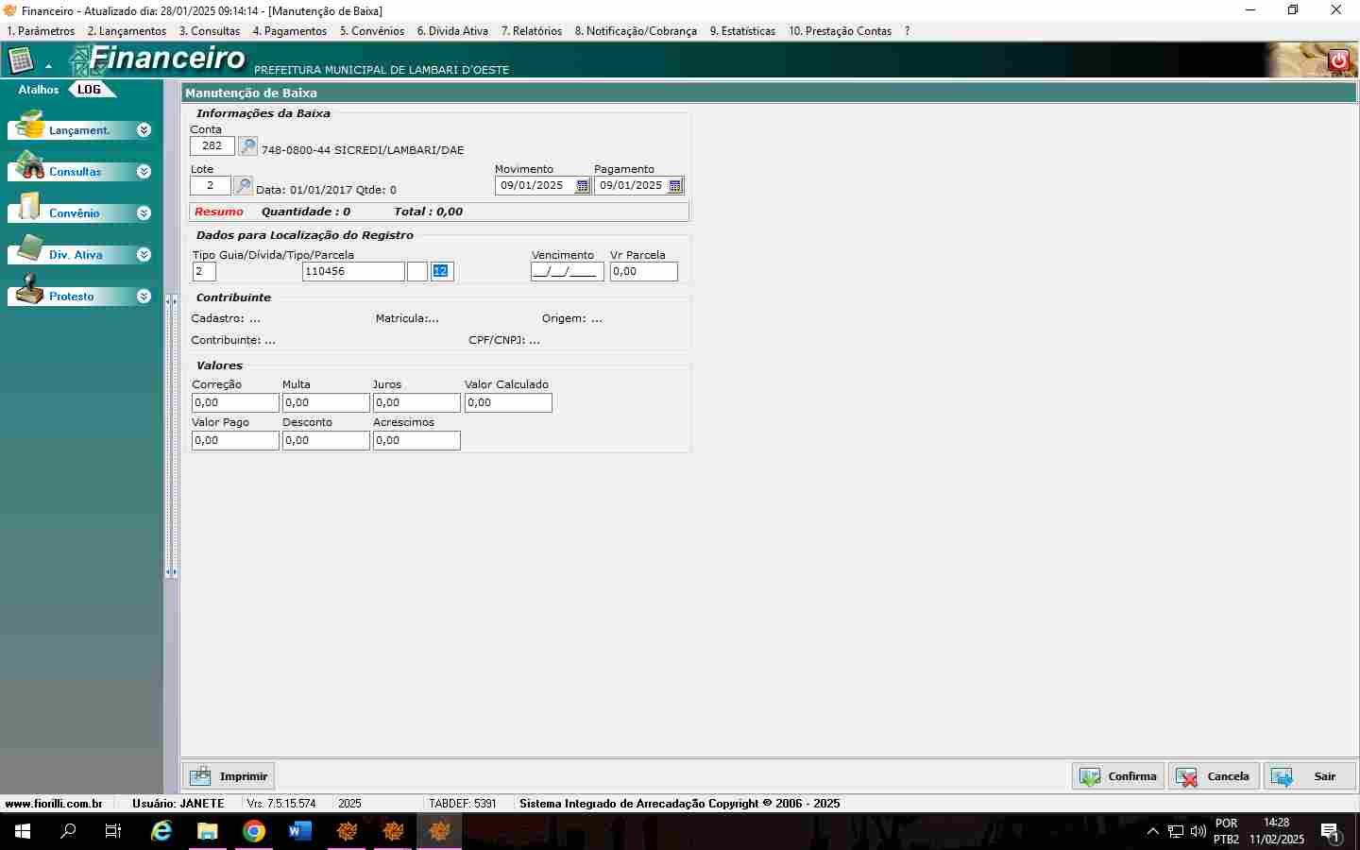This screenshot has height=850, width=1360.
Task: Open the 6. Dívida Ativa menu
Action: tap(452, 31)
